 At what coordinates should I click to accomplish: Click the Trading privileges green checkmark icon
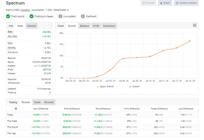(x=31, y=16)
